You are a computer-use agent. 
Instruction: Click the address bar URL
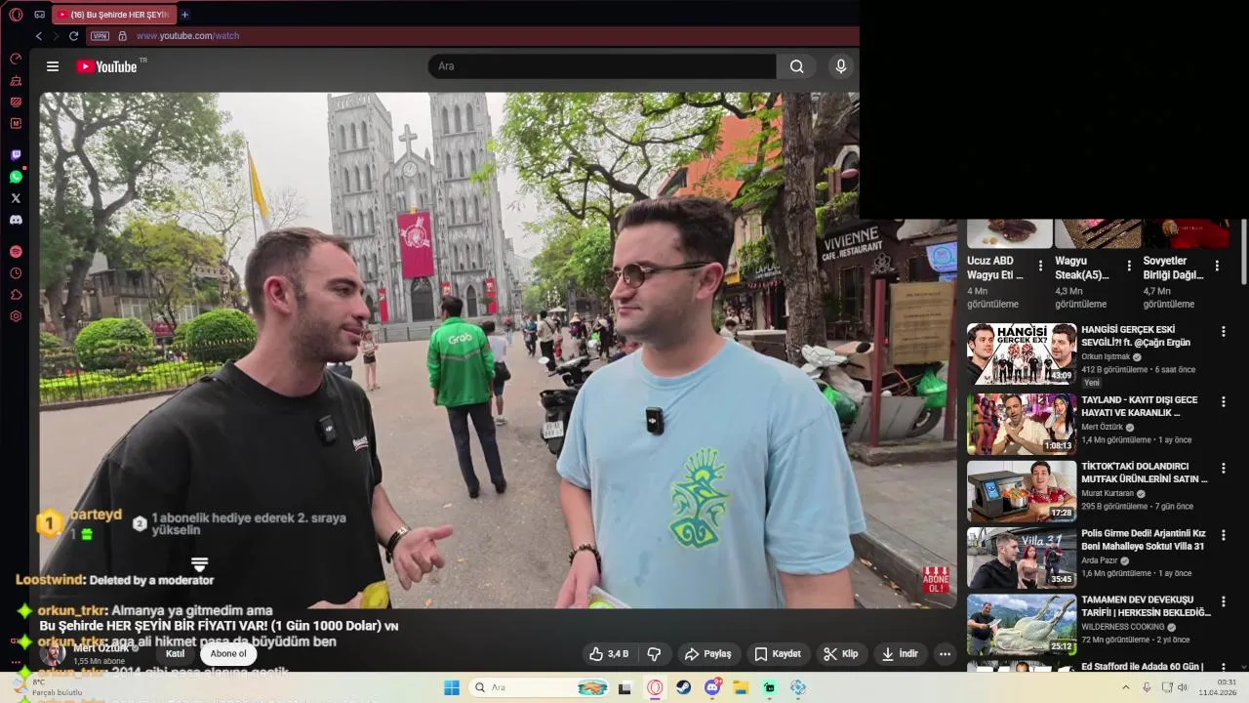tap(187, 36)
